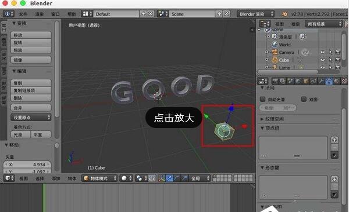Toggle renderability camera icon for Cube
This screenshot has height=212, width=349.
pyautogui.click(x=337, y=60)
